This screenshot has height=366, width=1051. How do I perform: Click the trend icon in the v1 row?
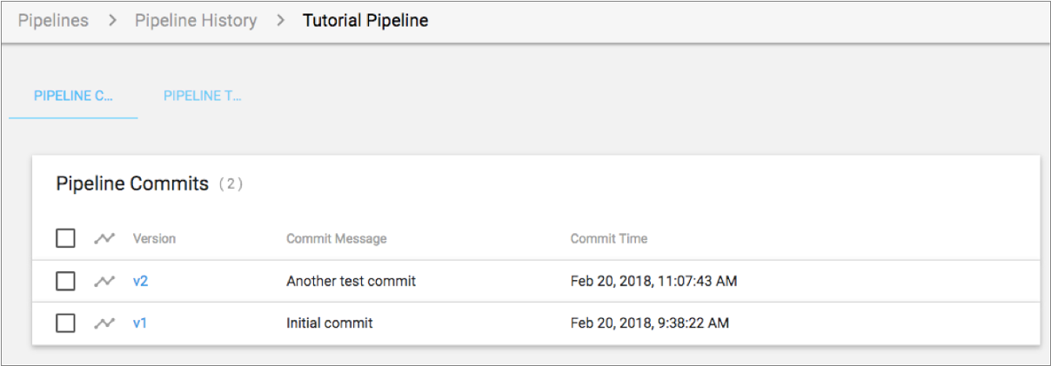(104, 323)
